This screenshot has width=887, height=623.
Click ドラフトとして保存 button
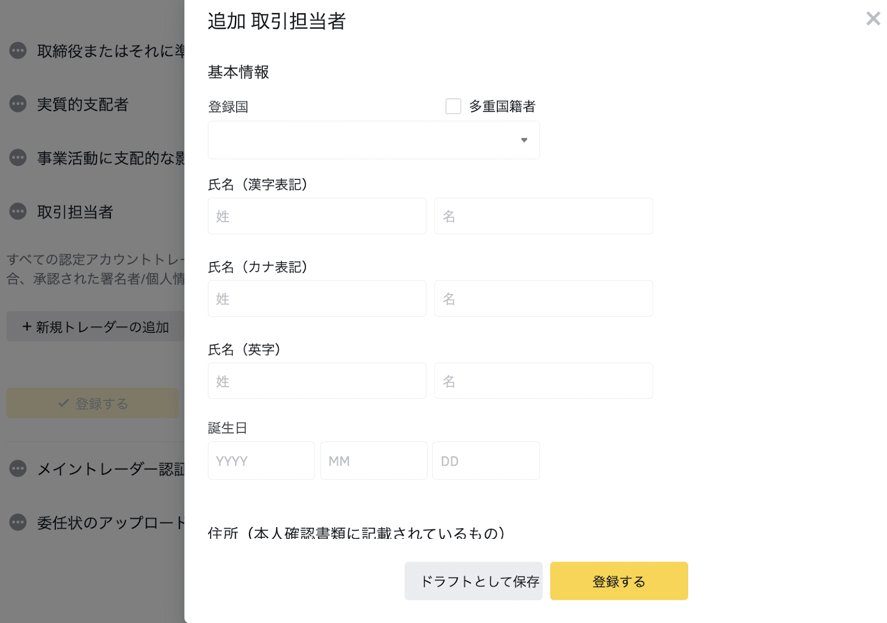coord(473,581)
